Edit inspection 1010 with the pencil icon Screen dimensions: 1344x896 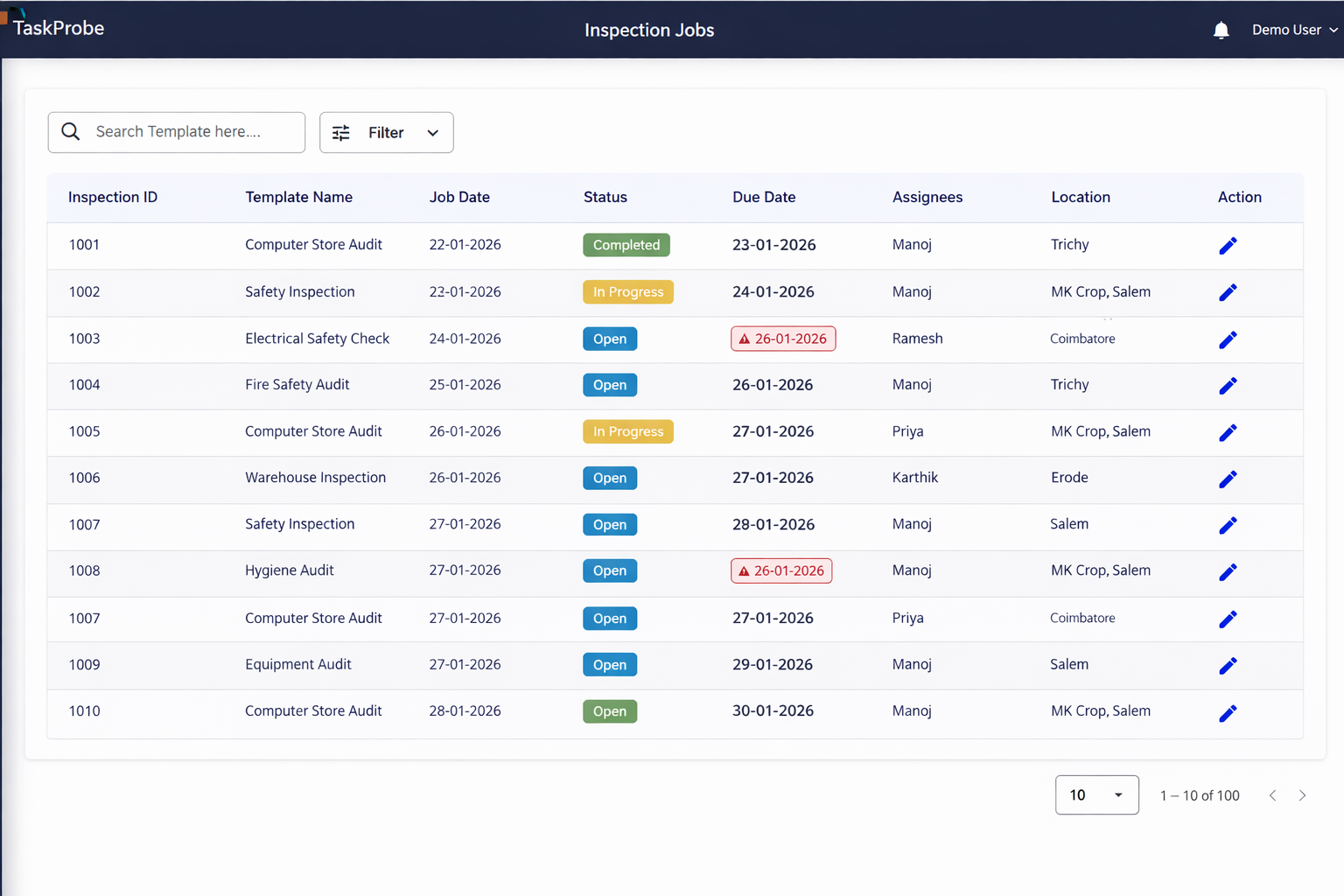pos(1228,713)
